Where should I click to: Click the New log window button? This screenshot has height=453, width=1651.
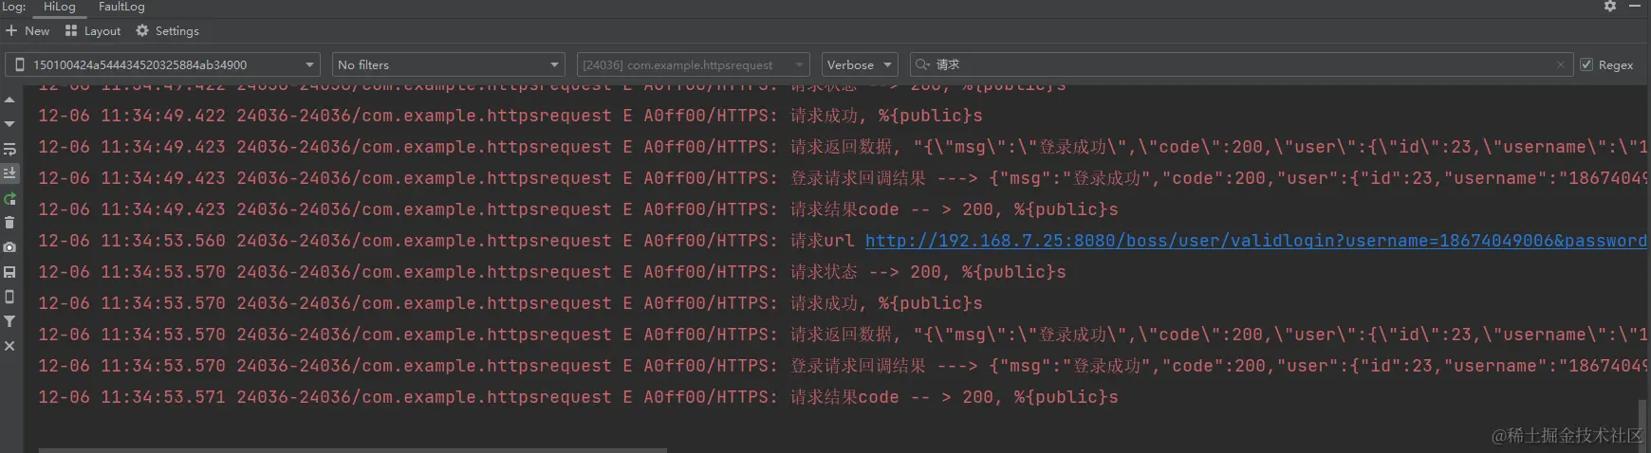click(28, 30)
